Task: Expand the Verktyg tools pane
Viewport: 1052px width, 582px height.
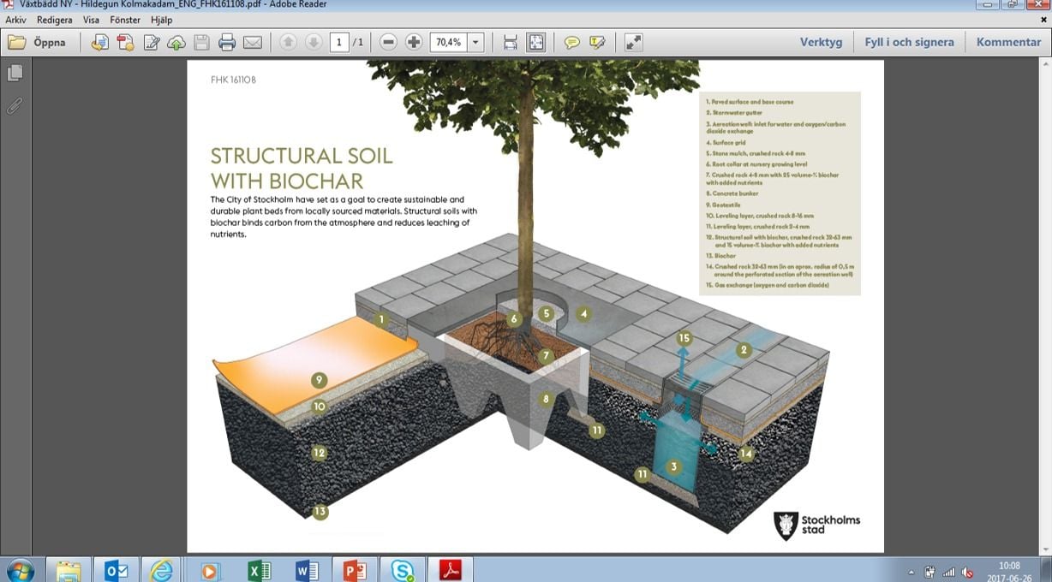Action: click(x=821, y=42)
